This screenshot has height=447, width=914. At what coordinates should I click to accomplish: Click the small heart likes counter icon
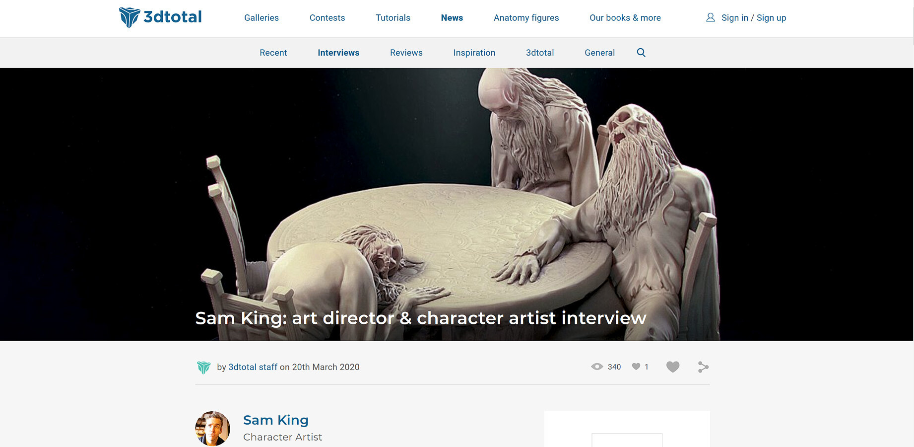[636, 367]
